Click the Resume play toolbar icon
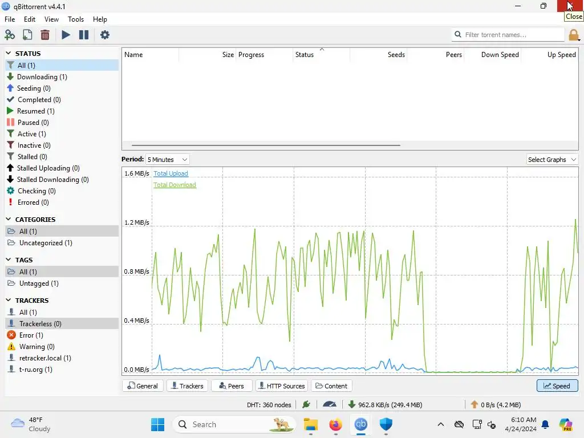The image size is (584, 438). (66, 35)
